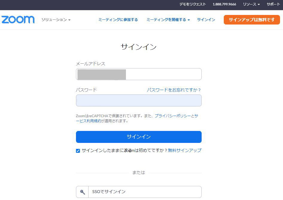Click the Zoom logo

18,20
